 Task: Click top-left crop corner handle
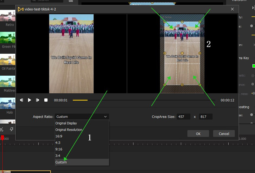[x=165, y=22]
